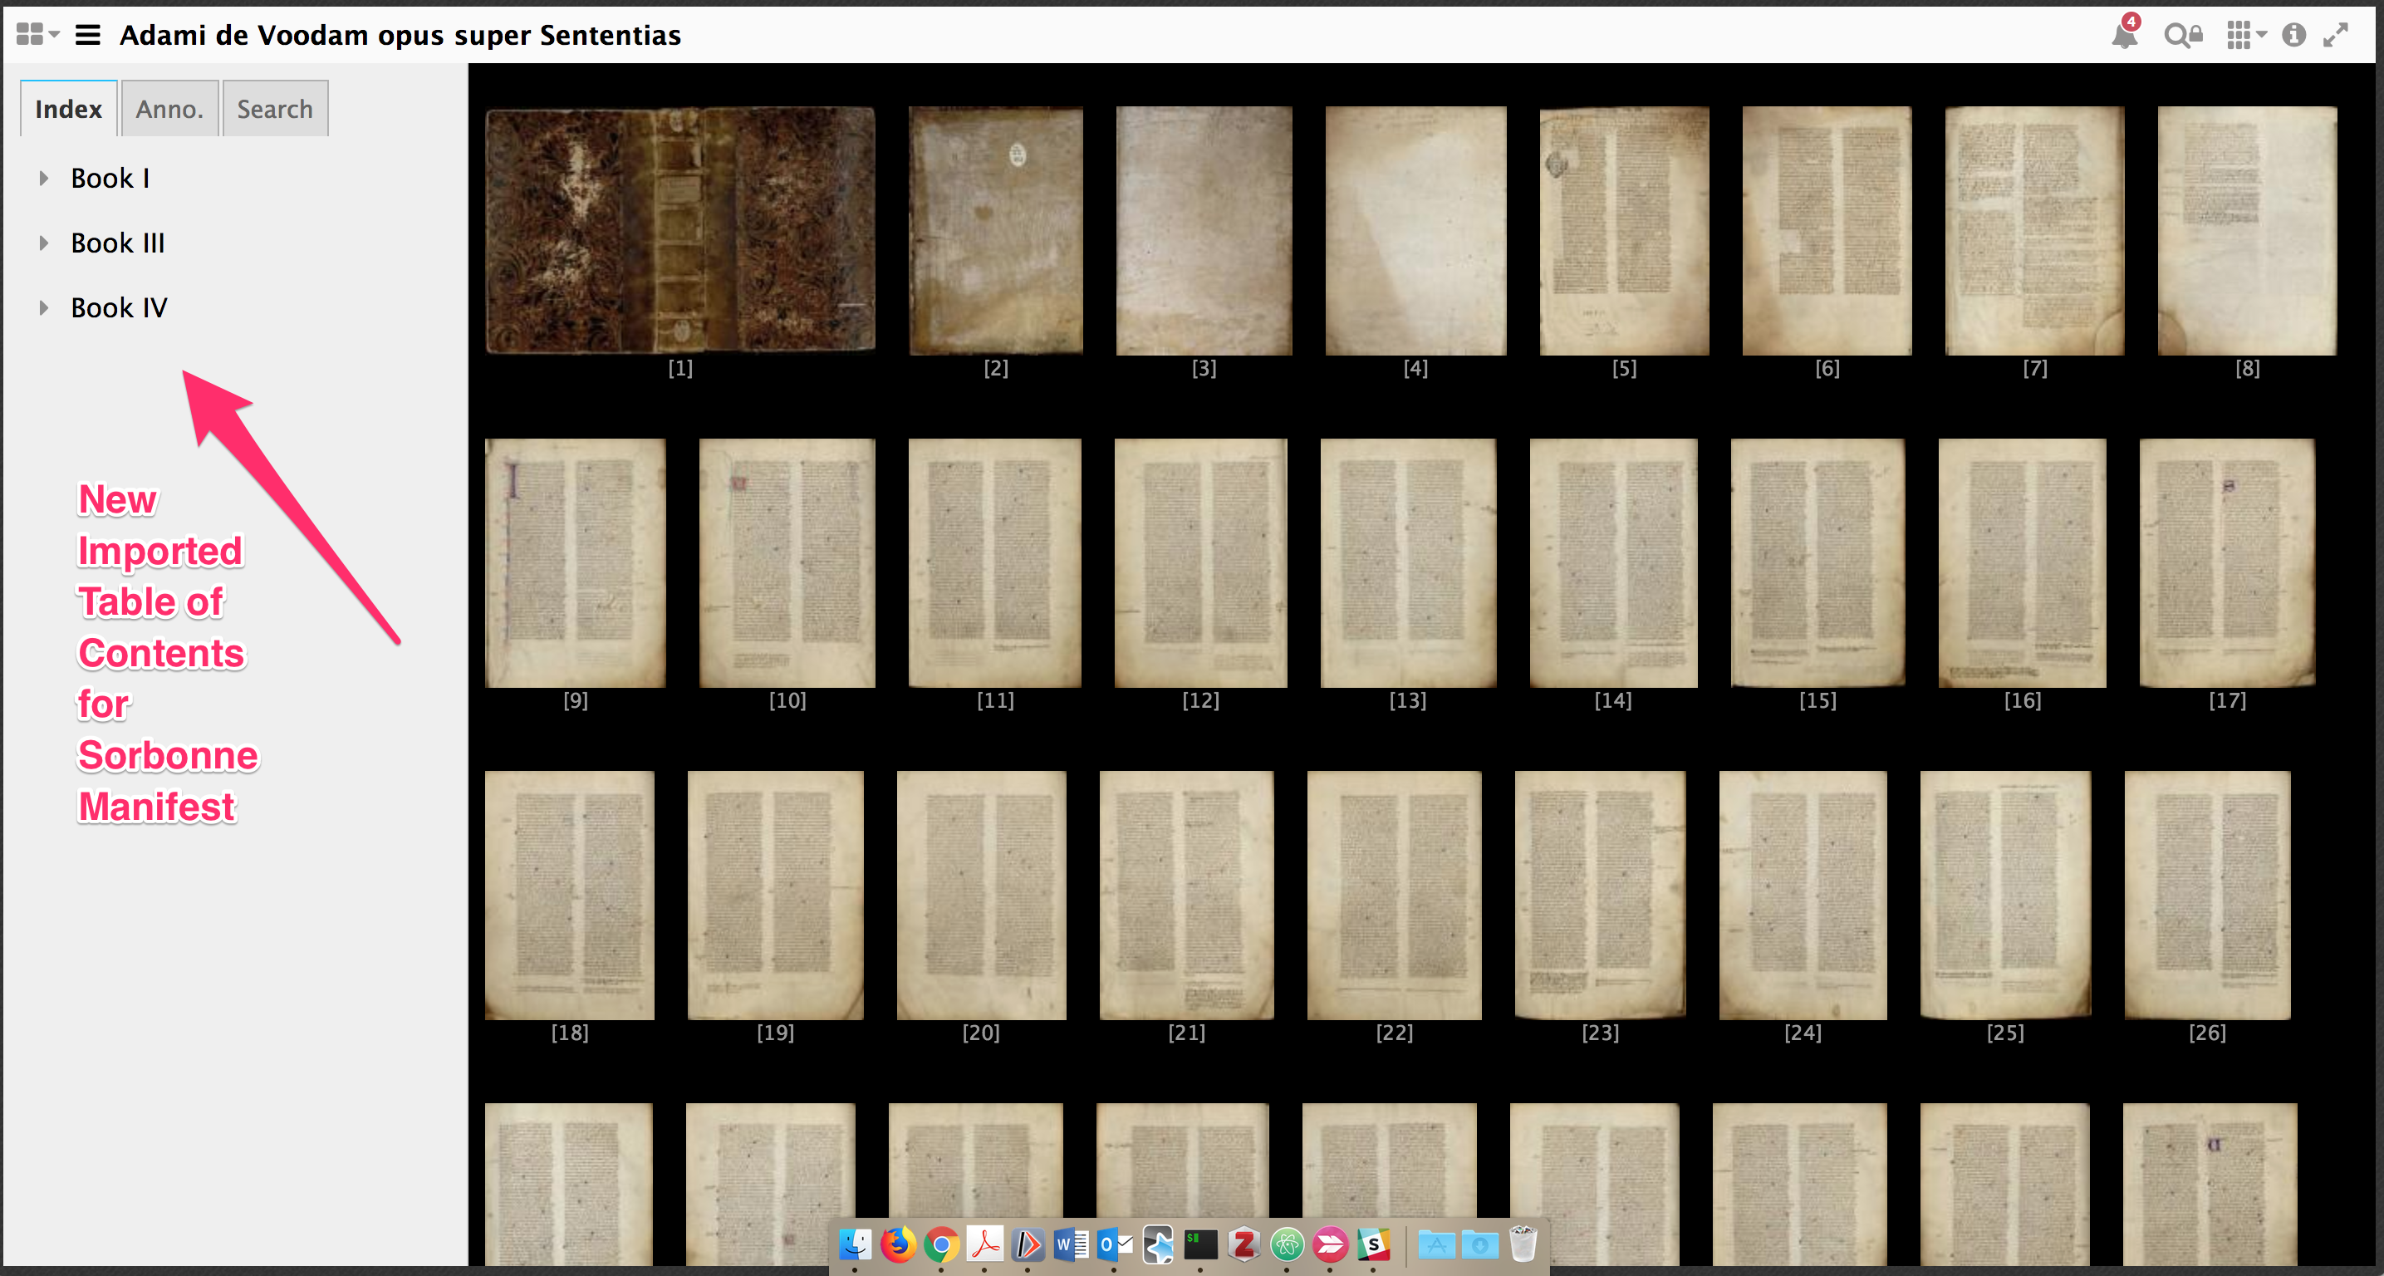Viewport: 2384px width, 1276px height.
Task: Toggle the side panel hamburger menu
Action: (x=88, y=34)
